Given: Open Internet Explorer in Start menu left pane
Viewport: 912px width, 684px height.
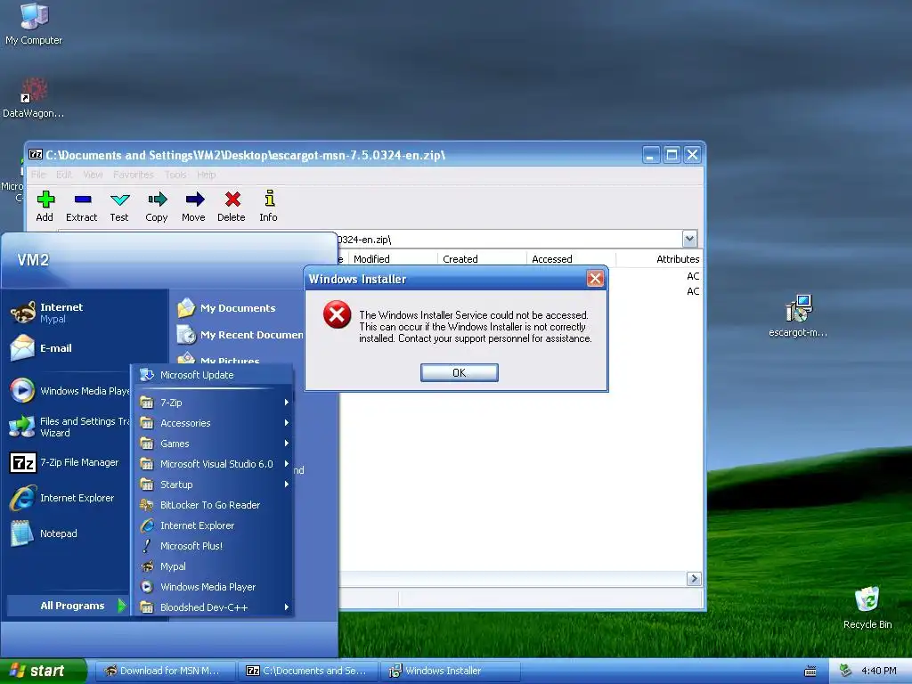Looking at the screenshot, I should [63, 498].
